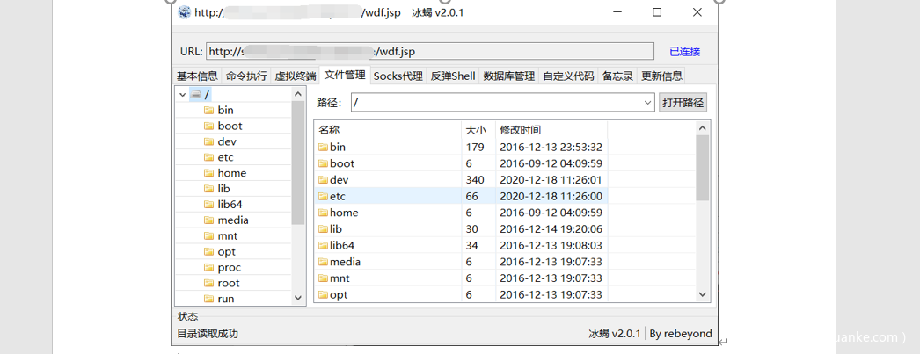Click the bin folder icon in tree
Screen dimensions: 920x354
tap(208, 110)
